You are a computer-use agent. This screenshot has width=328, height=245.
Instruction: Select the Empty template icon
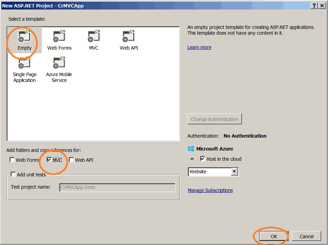click(x=24, y=36)
